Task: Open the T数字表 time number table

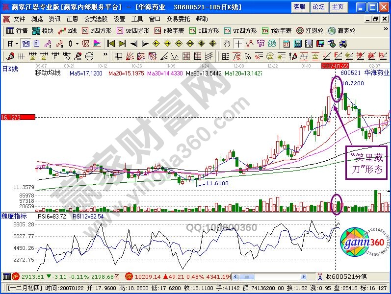Action: (277, 31)
